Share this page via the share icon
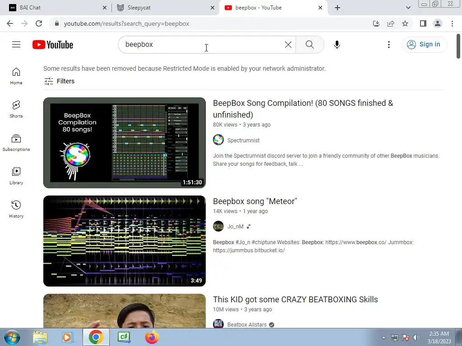 391,23
